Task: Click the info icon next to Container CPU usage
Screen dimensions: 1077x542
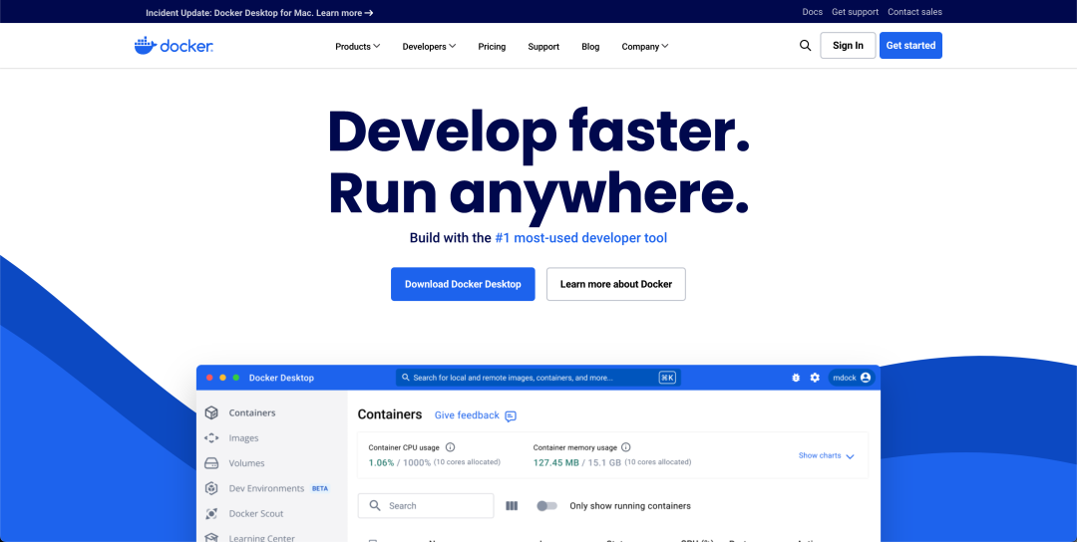Action: click(450, 447)
